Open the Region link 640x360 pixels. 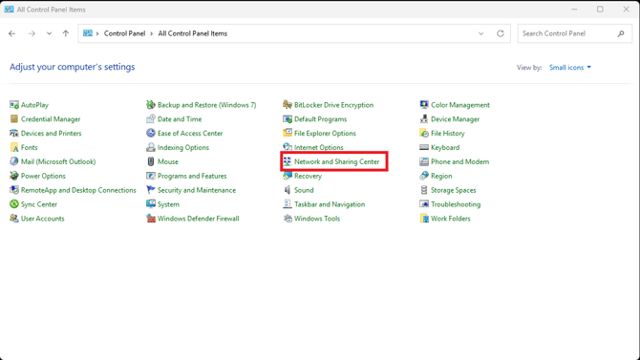(441, 176)
